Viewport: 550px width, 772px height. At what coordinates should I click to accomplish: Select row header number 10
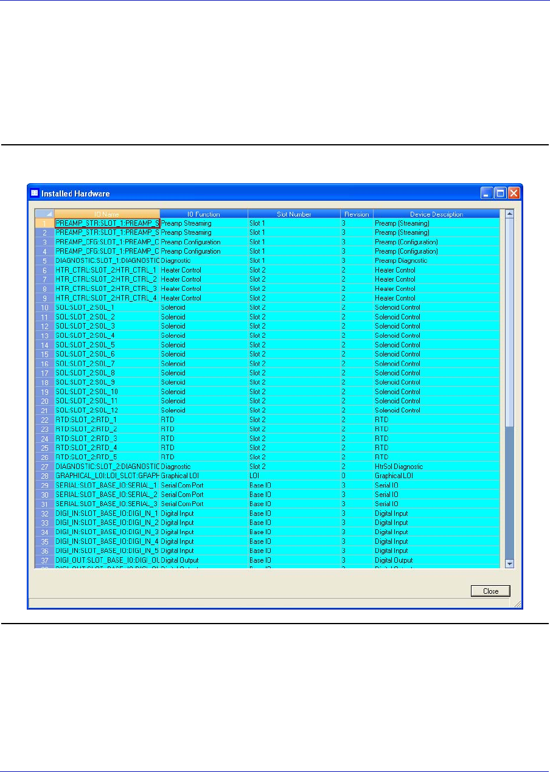[x=44, y=307]
